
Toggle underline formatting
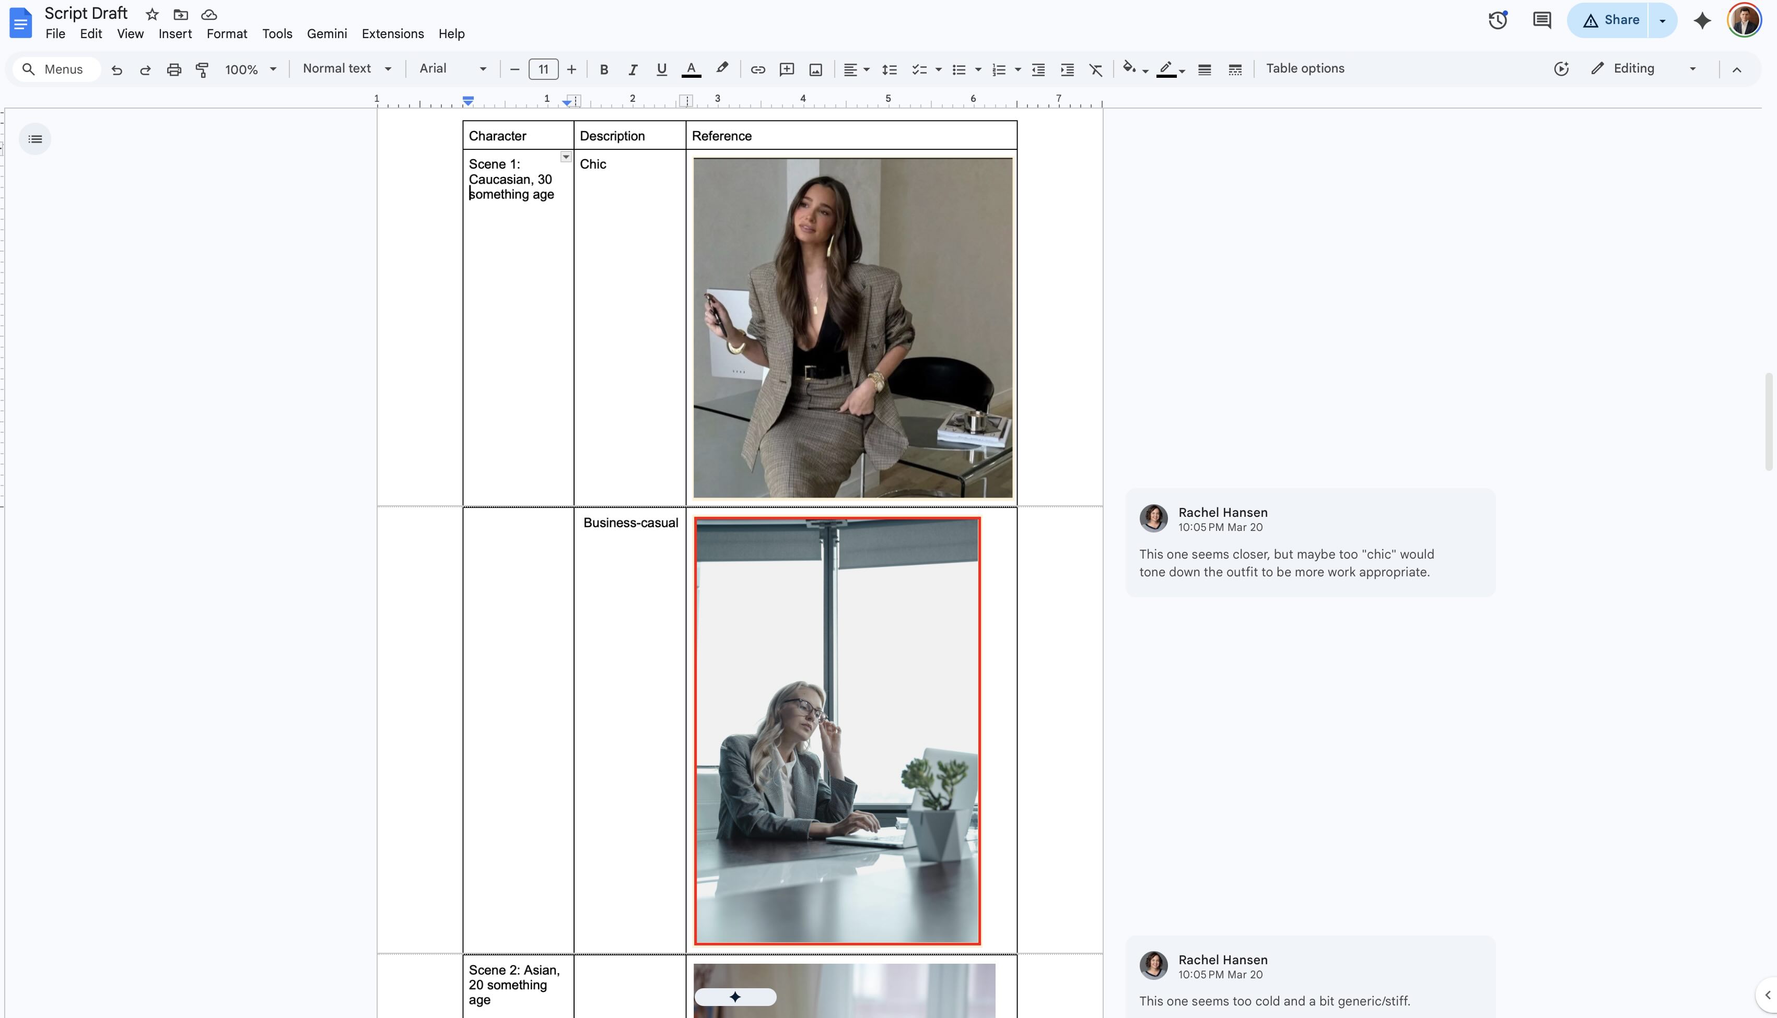coord(662,69)
